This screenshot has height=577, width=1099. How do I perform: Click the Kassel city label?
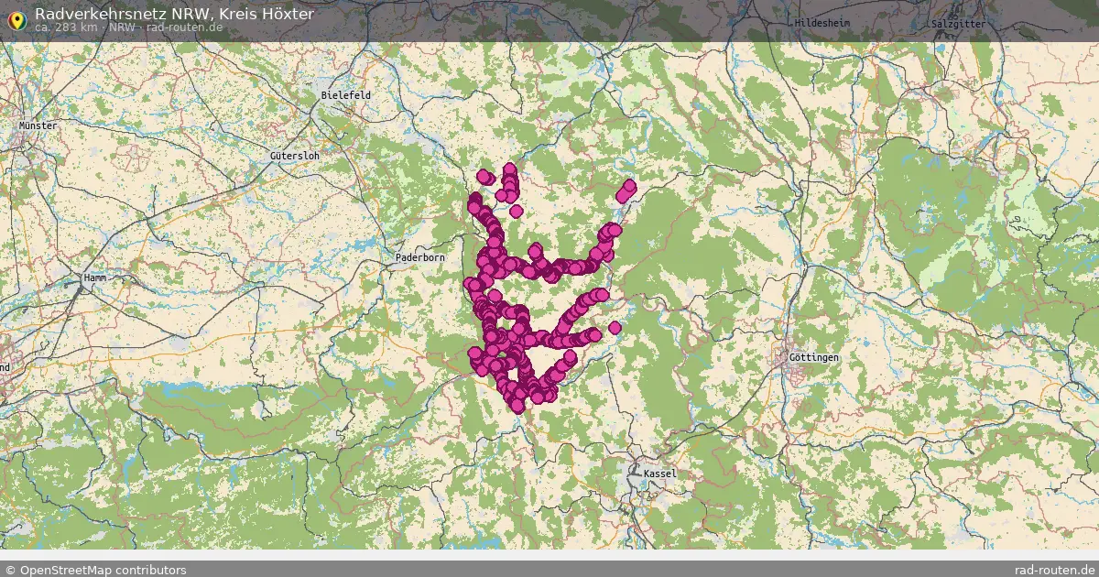tap(659, 474)
